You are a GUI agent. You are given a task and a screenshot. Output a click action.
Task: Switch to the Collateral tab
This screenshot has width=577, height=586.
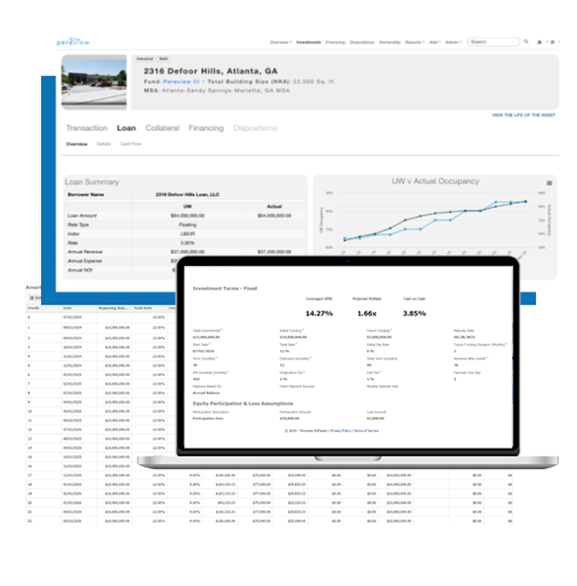pos(162,128)
